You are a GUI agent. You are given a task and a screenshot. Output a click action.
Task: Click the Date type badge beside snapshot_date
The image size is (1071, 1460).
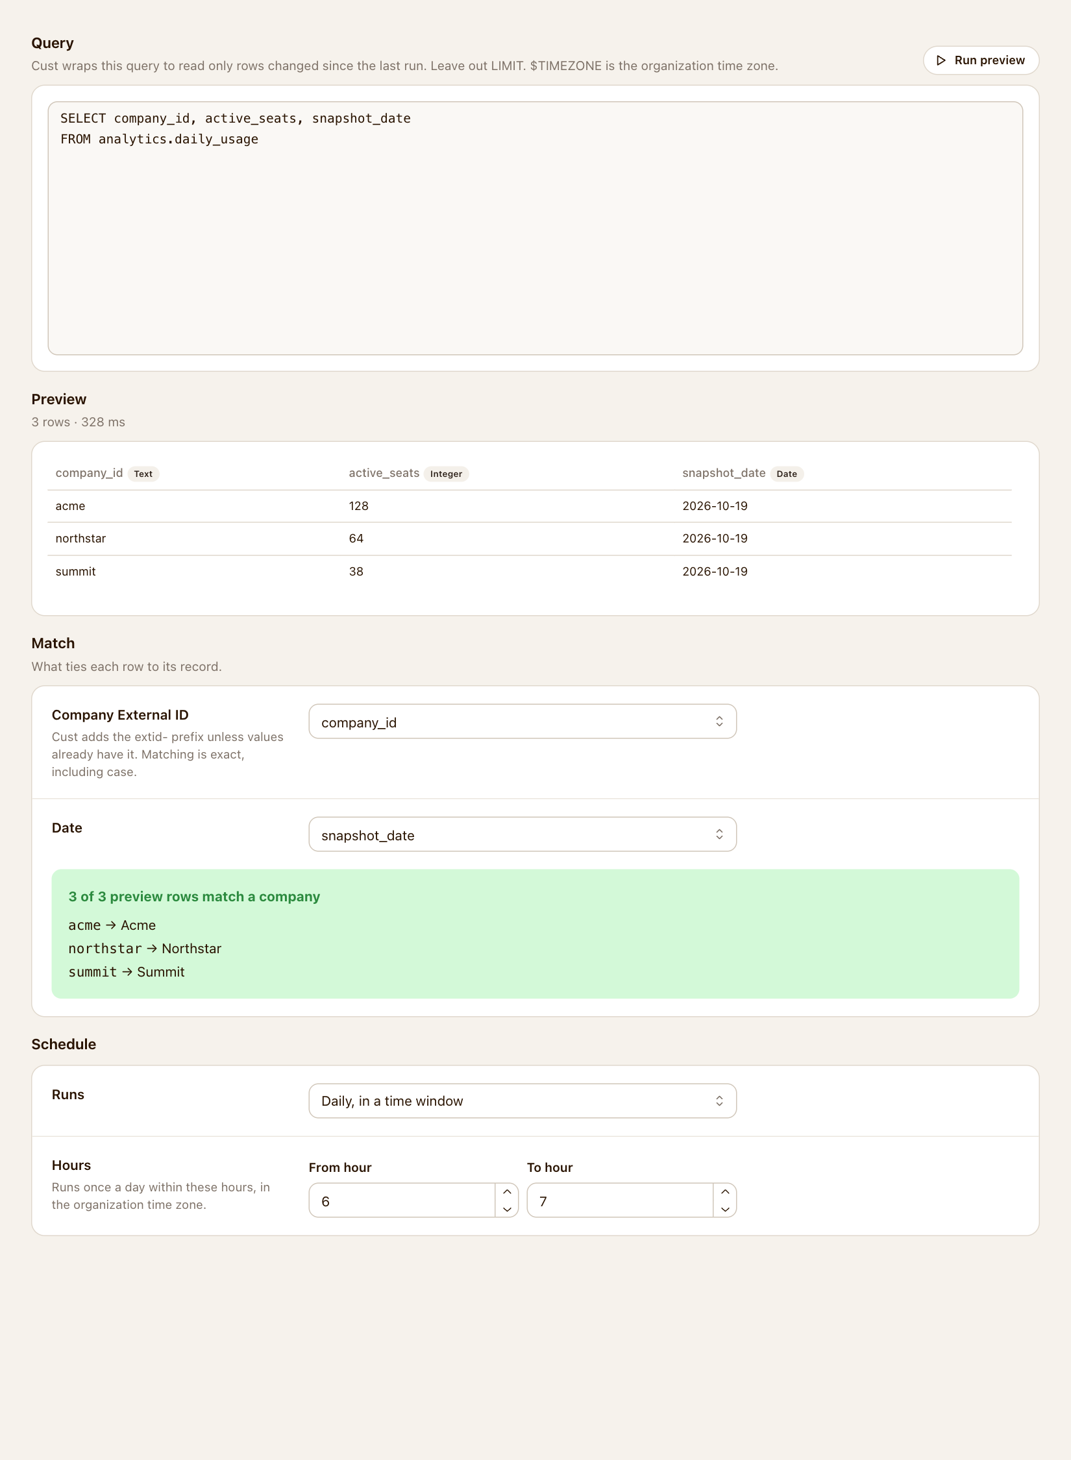click(787, 474)
